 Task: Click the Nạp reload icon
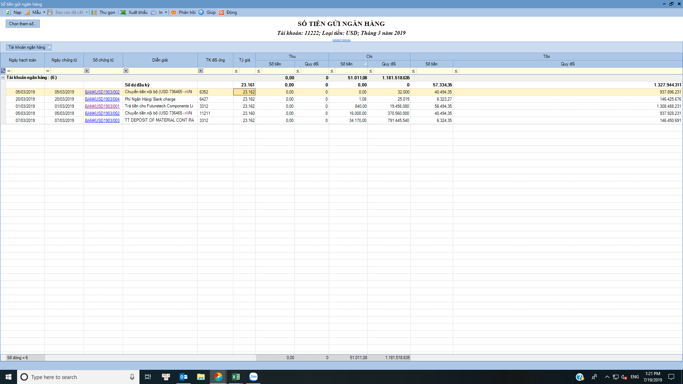pos(8,12)
